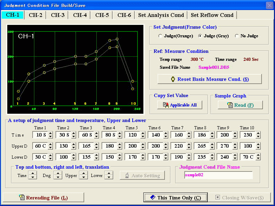
Task: Click the watch icon on Reset Basis Measure Cond.
Action: click(173, 79)
